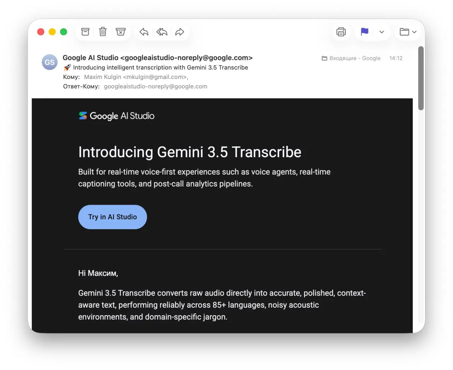The width and height of the screenshot is (453, 370).
Task: Click the vertical scrollbar thumb
Action: [x=421, y=78]
